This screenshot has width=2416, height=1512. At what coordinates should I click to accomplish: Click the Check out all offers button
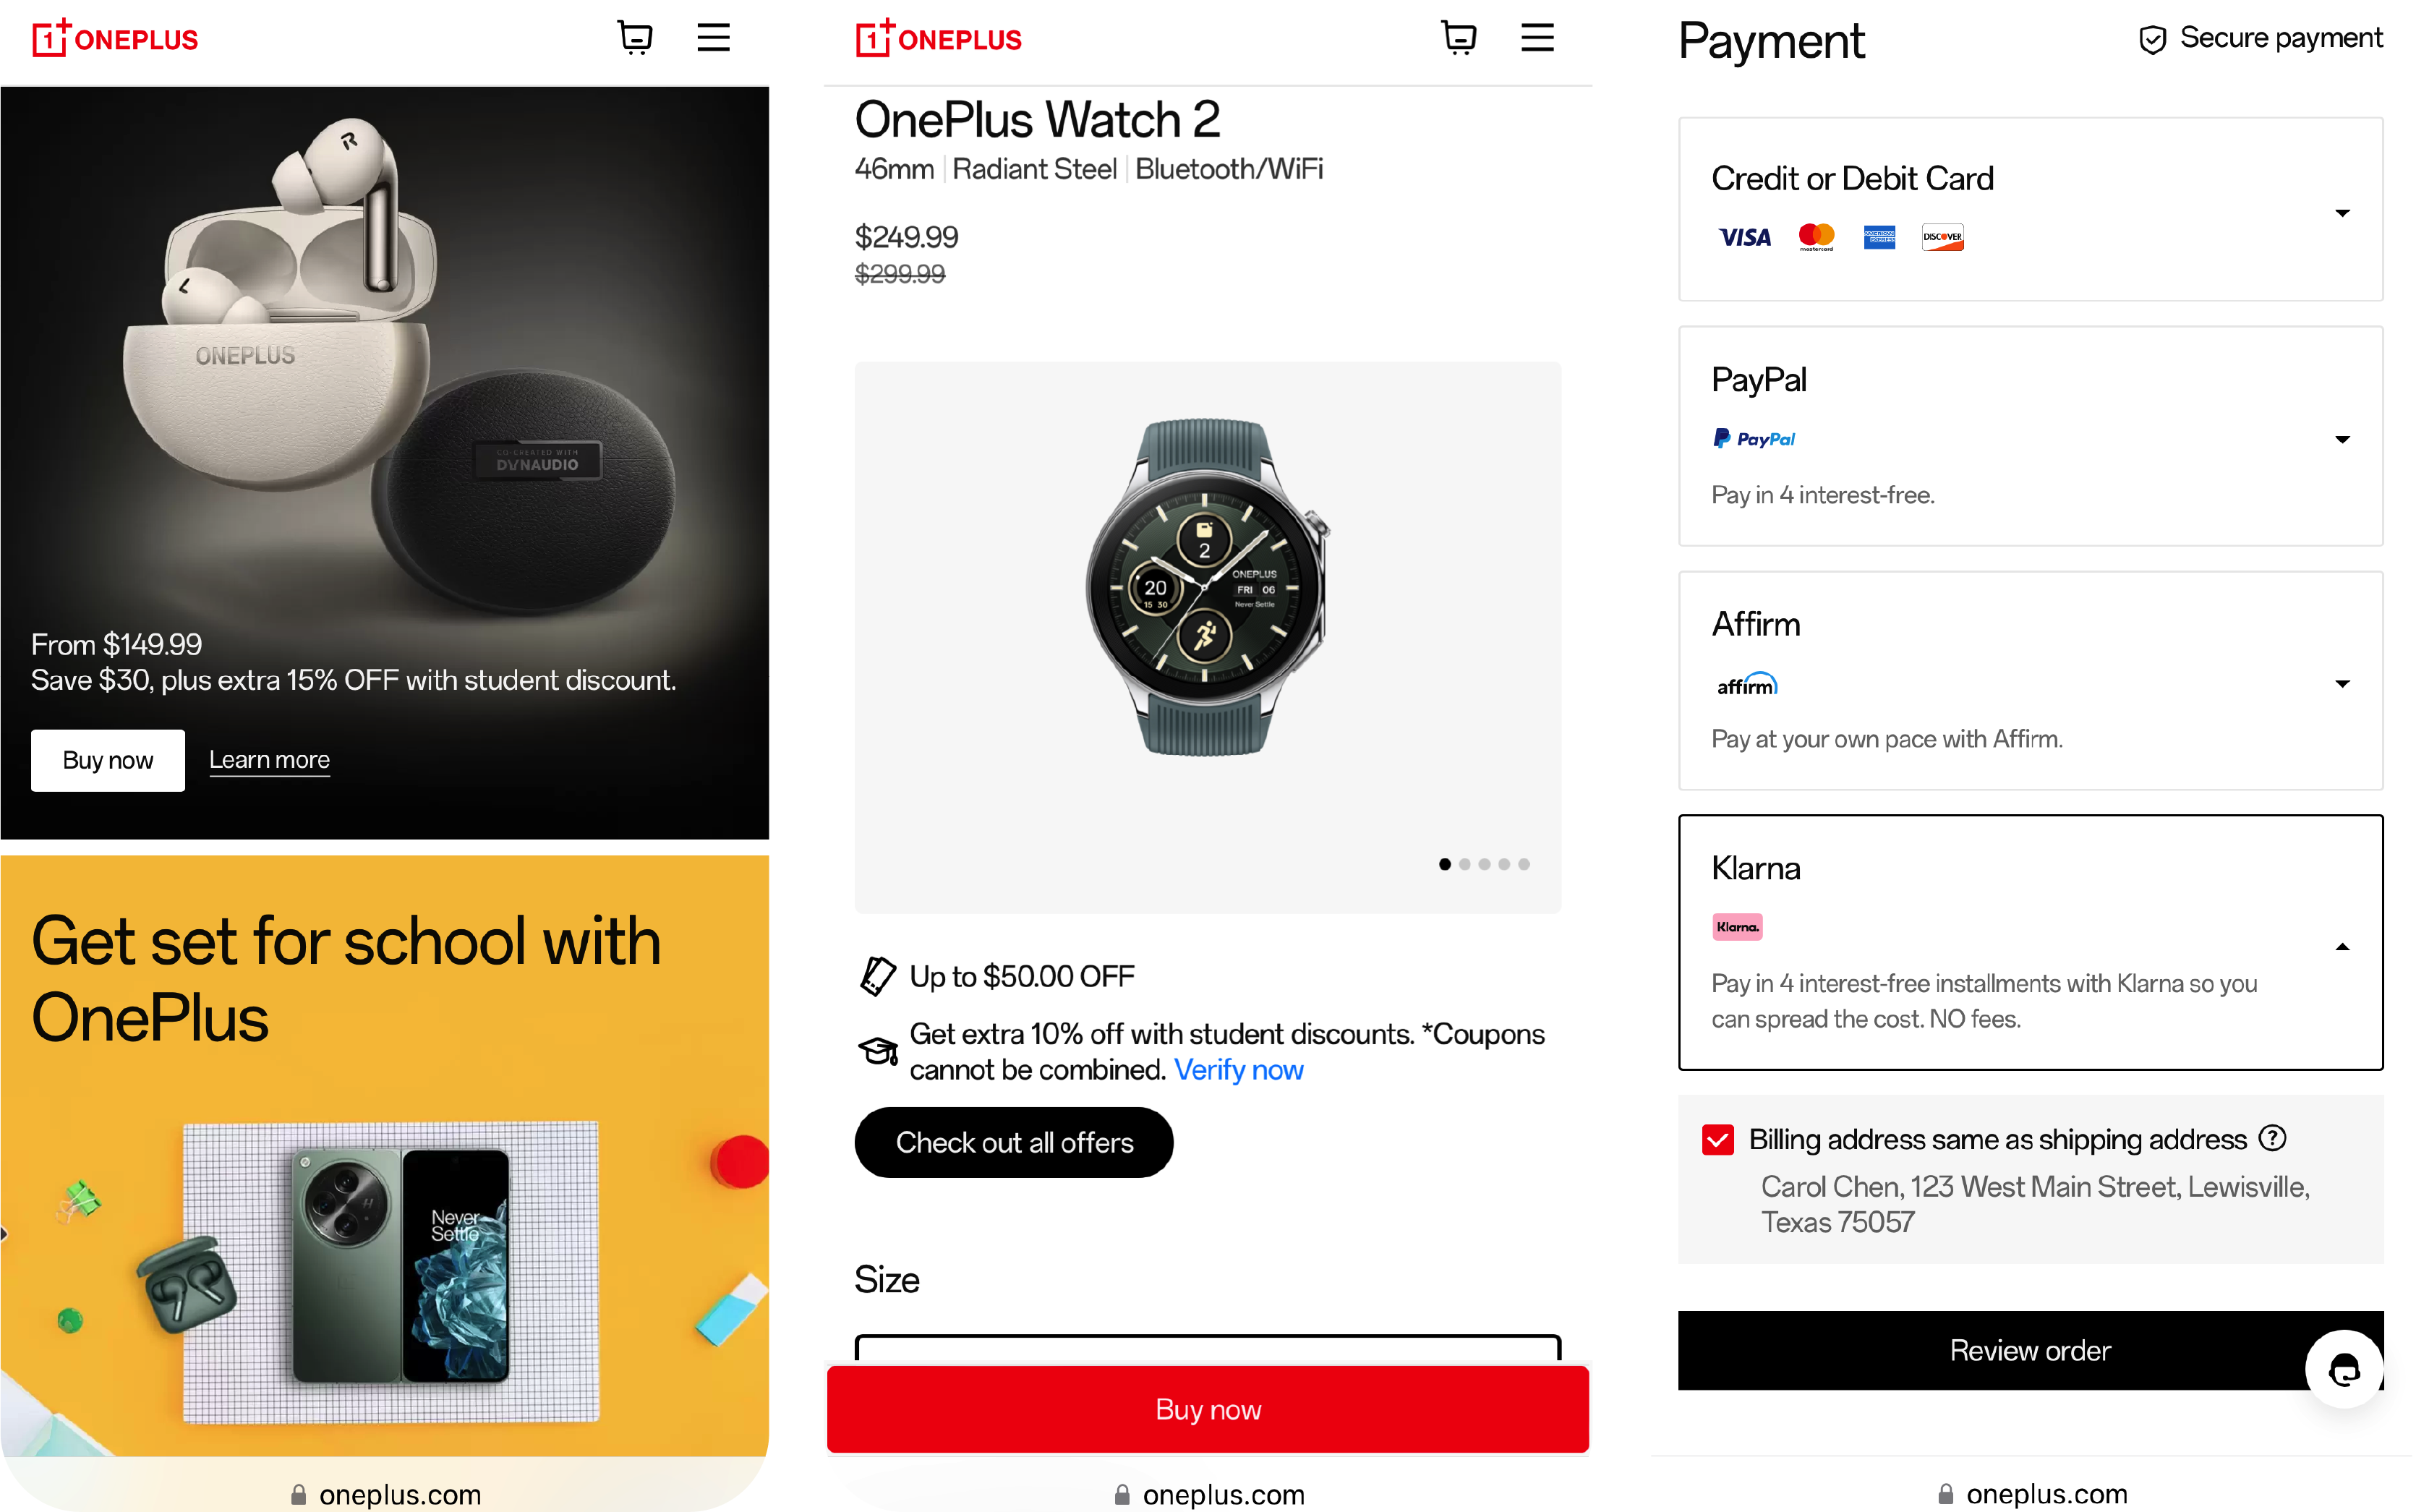coord(1014,1142)
